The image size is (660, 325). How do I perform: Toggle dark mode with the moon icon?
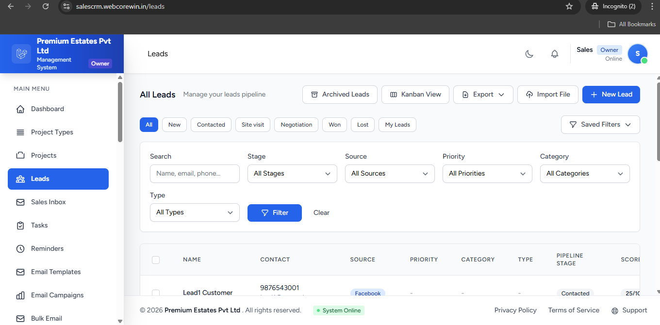pos(529,54)
